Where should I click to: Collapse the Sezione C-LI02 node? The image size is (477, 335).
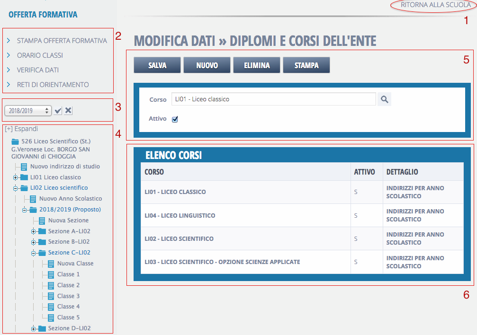(33, 253)
